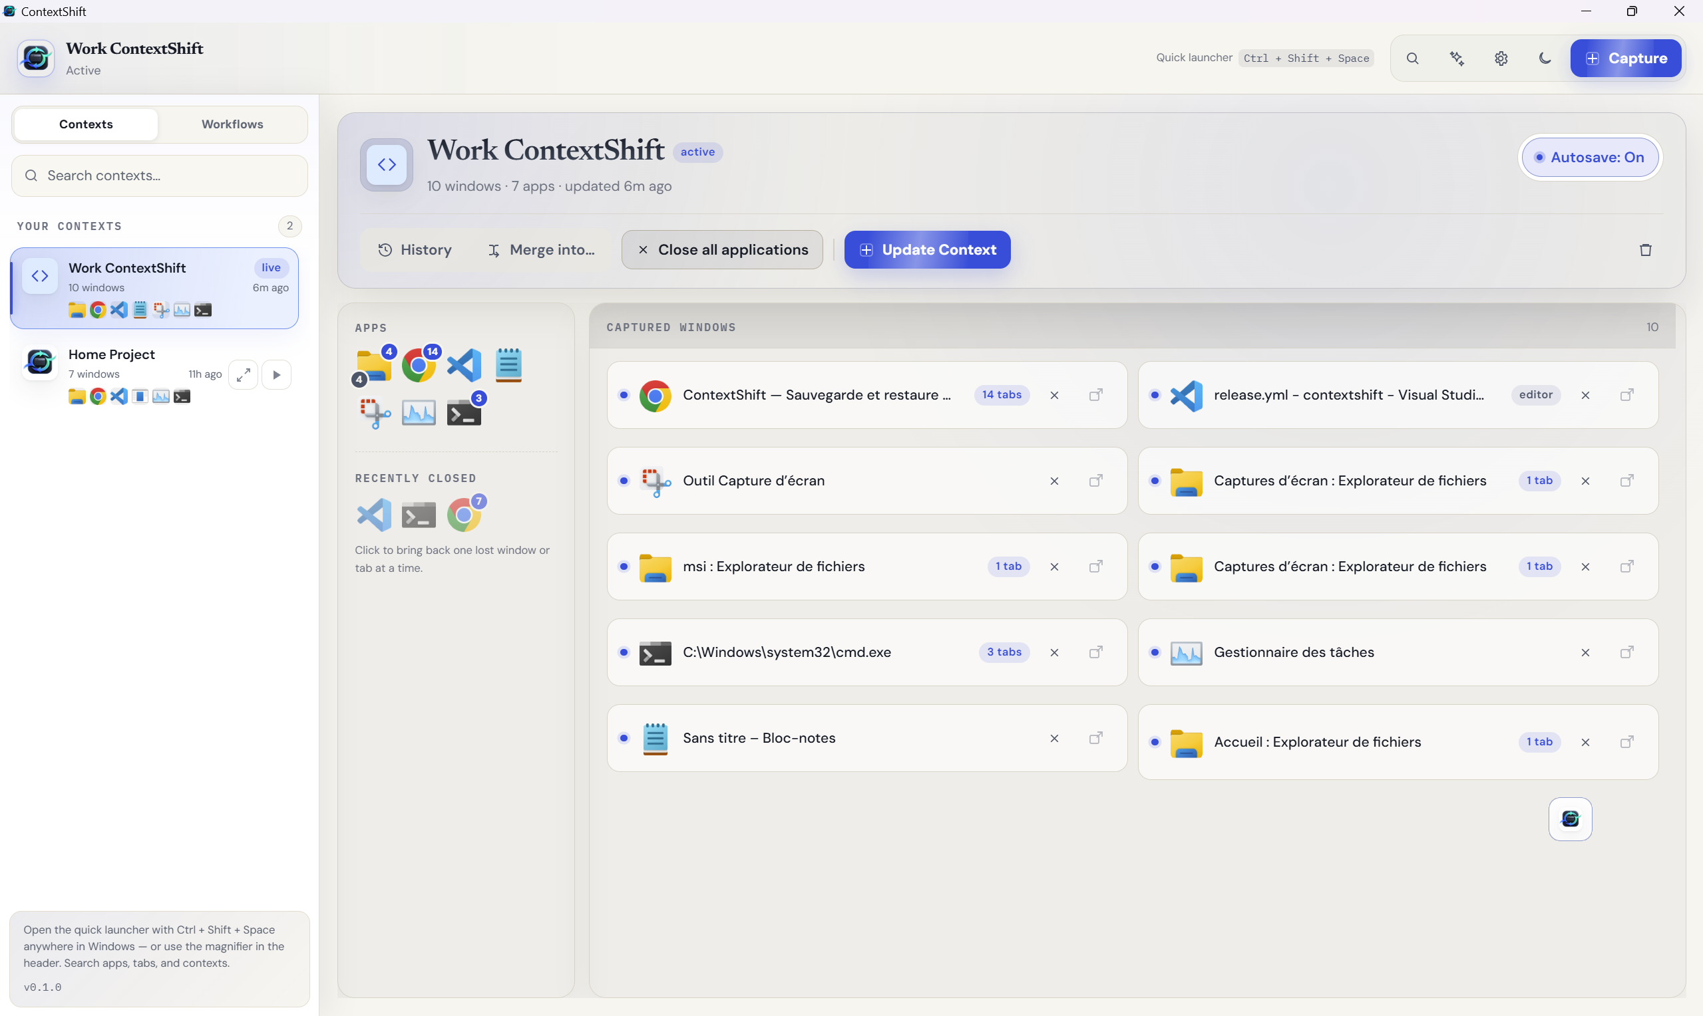Click Chrome icon in Apps panel

[419, 366]
